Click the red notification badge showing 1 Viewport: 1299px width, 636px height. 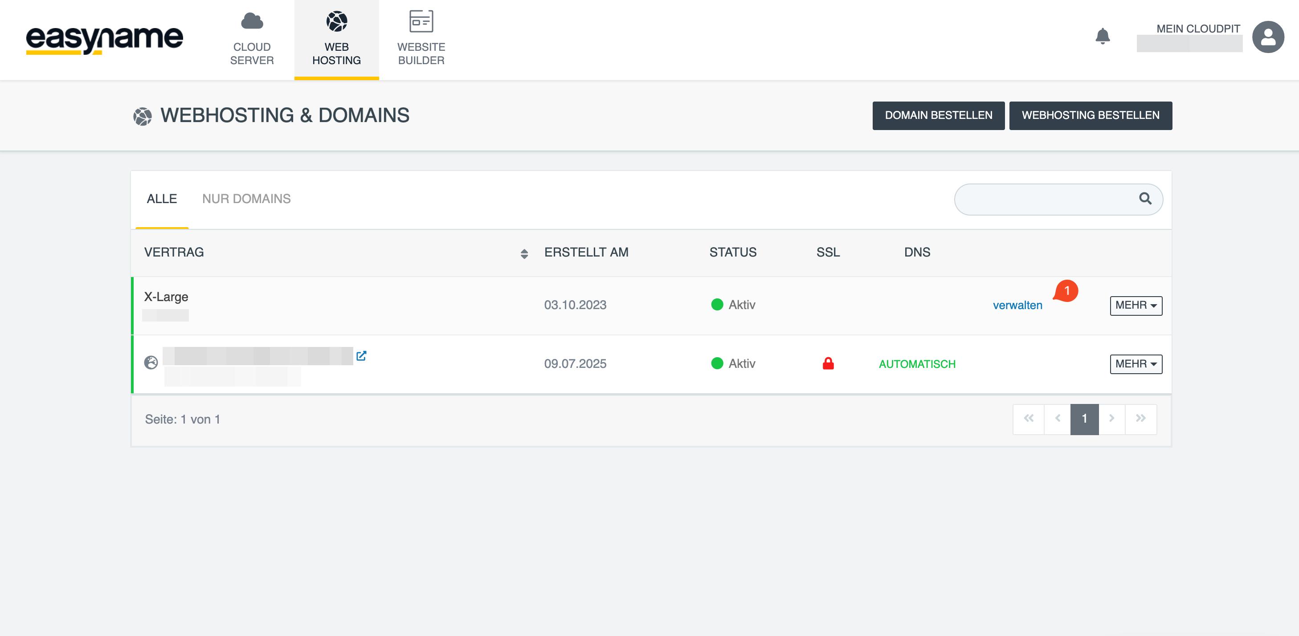1066,291
